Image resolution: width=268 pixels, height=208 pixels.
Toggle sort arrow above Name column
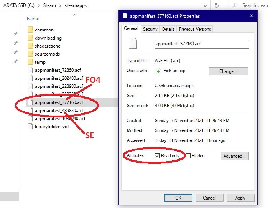tap(74, 15)
